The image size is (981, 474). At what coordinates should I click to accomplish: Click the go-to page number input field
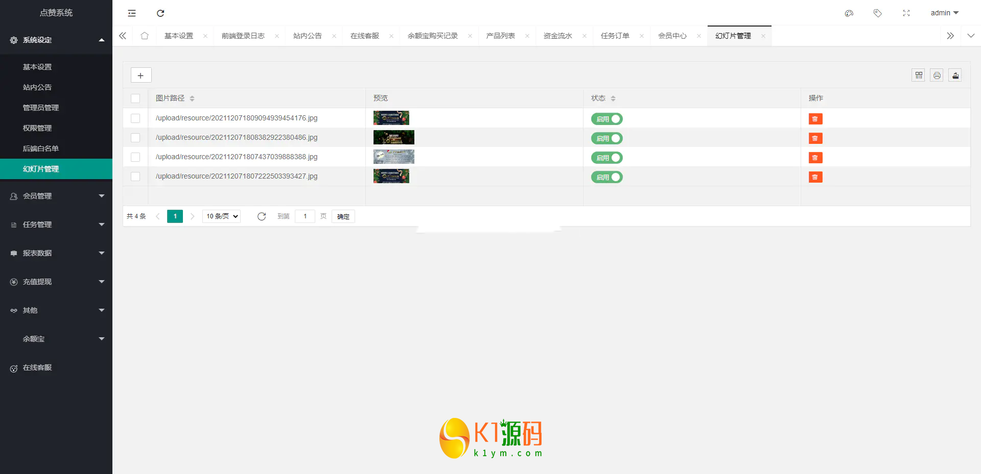[305, 216]
